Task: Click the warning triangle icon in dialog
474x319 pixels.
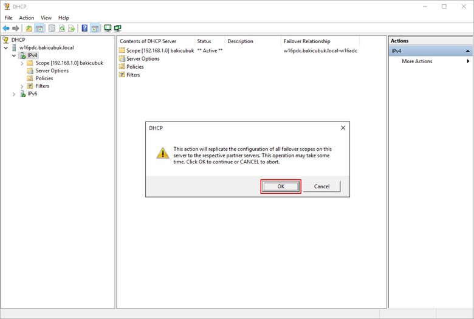Action: (x=162, y=153)
